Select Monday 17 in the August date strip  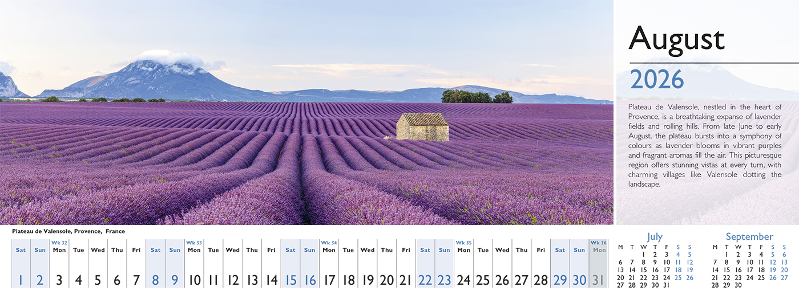click(x=329, y=263)
